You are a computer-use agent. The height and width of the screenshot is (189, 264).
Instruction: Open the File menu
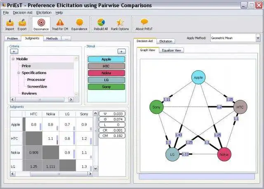tap(6, 13)
